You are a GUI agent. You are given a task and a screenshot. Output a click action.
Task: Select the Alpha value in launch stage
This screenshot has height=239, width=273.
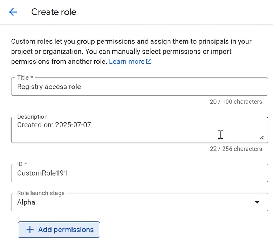point(26,202)
